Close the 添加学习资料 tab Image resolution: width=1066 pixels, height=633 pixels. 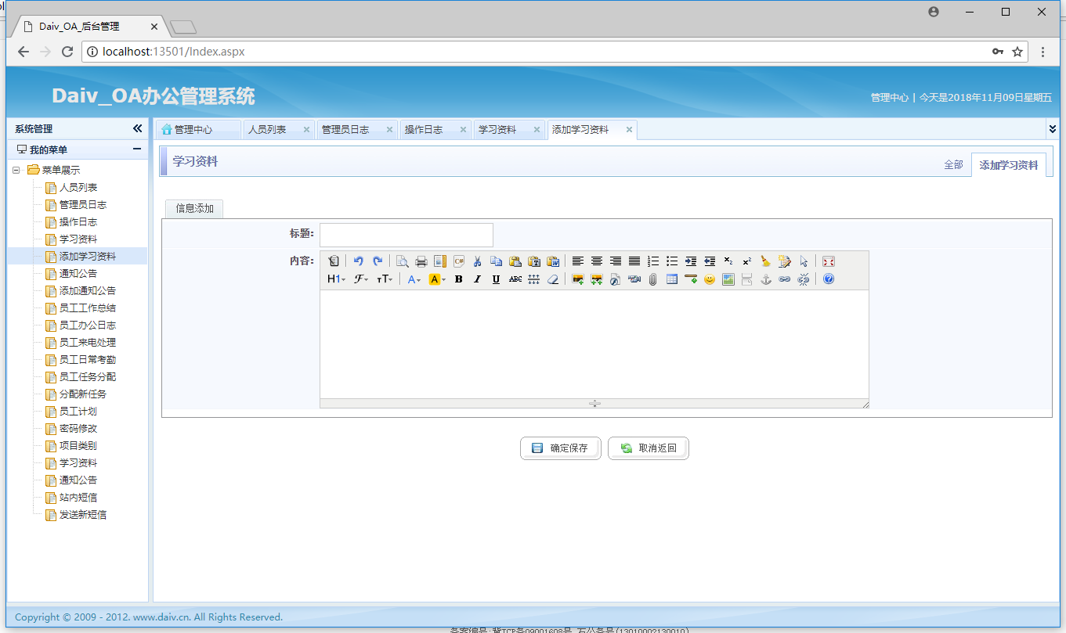(629, 130)
